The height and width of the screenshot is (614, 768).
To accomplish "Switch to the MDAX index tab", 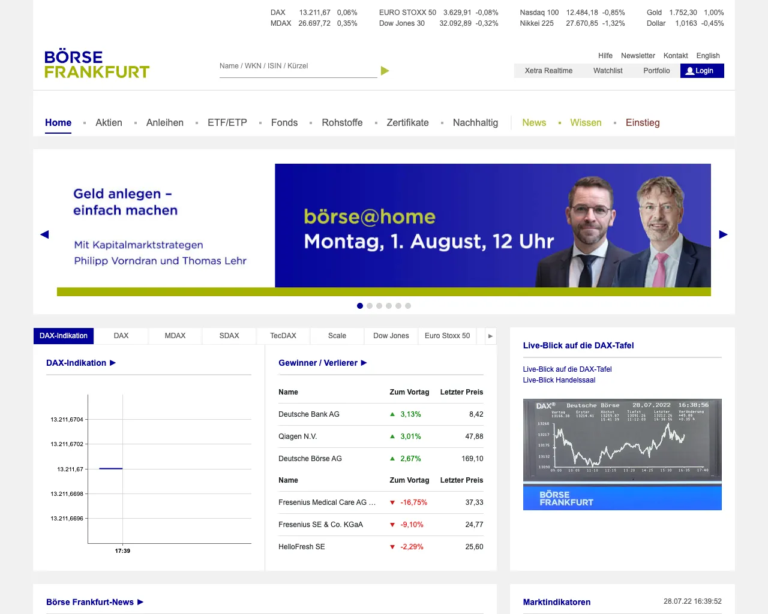I will point(175,336).
